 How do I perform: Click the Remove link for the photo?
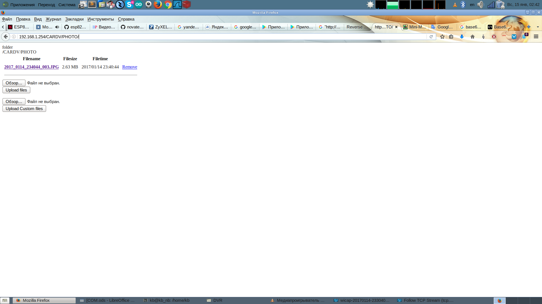tap(130, 67)
